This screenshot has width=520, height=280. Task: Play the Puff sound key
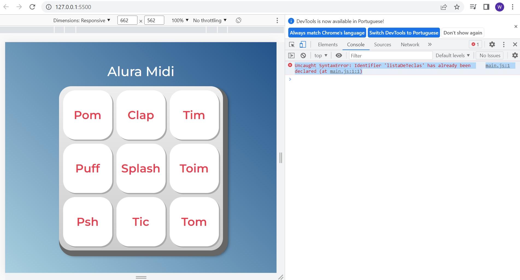pyautogui.click(x=88, y=168)
